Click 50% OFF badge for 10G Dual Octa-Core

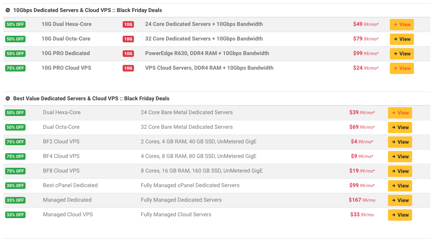[15, 39]
